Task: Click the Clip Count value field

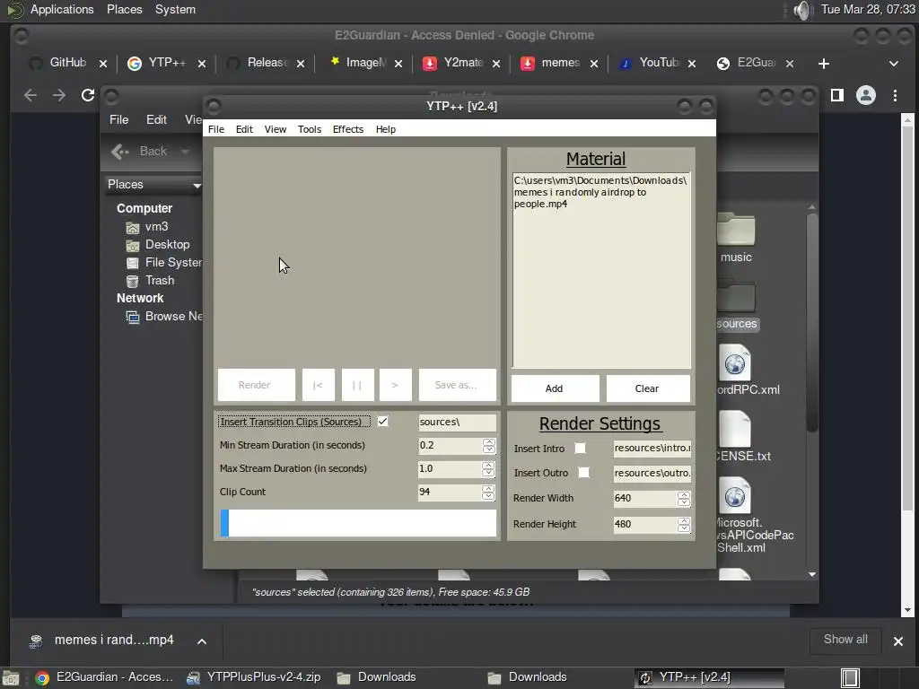Action: (450, 493)
